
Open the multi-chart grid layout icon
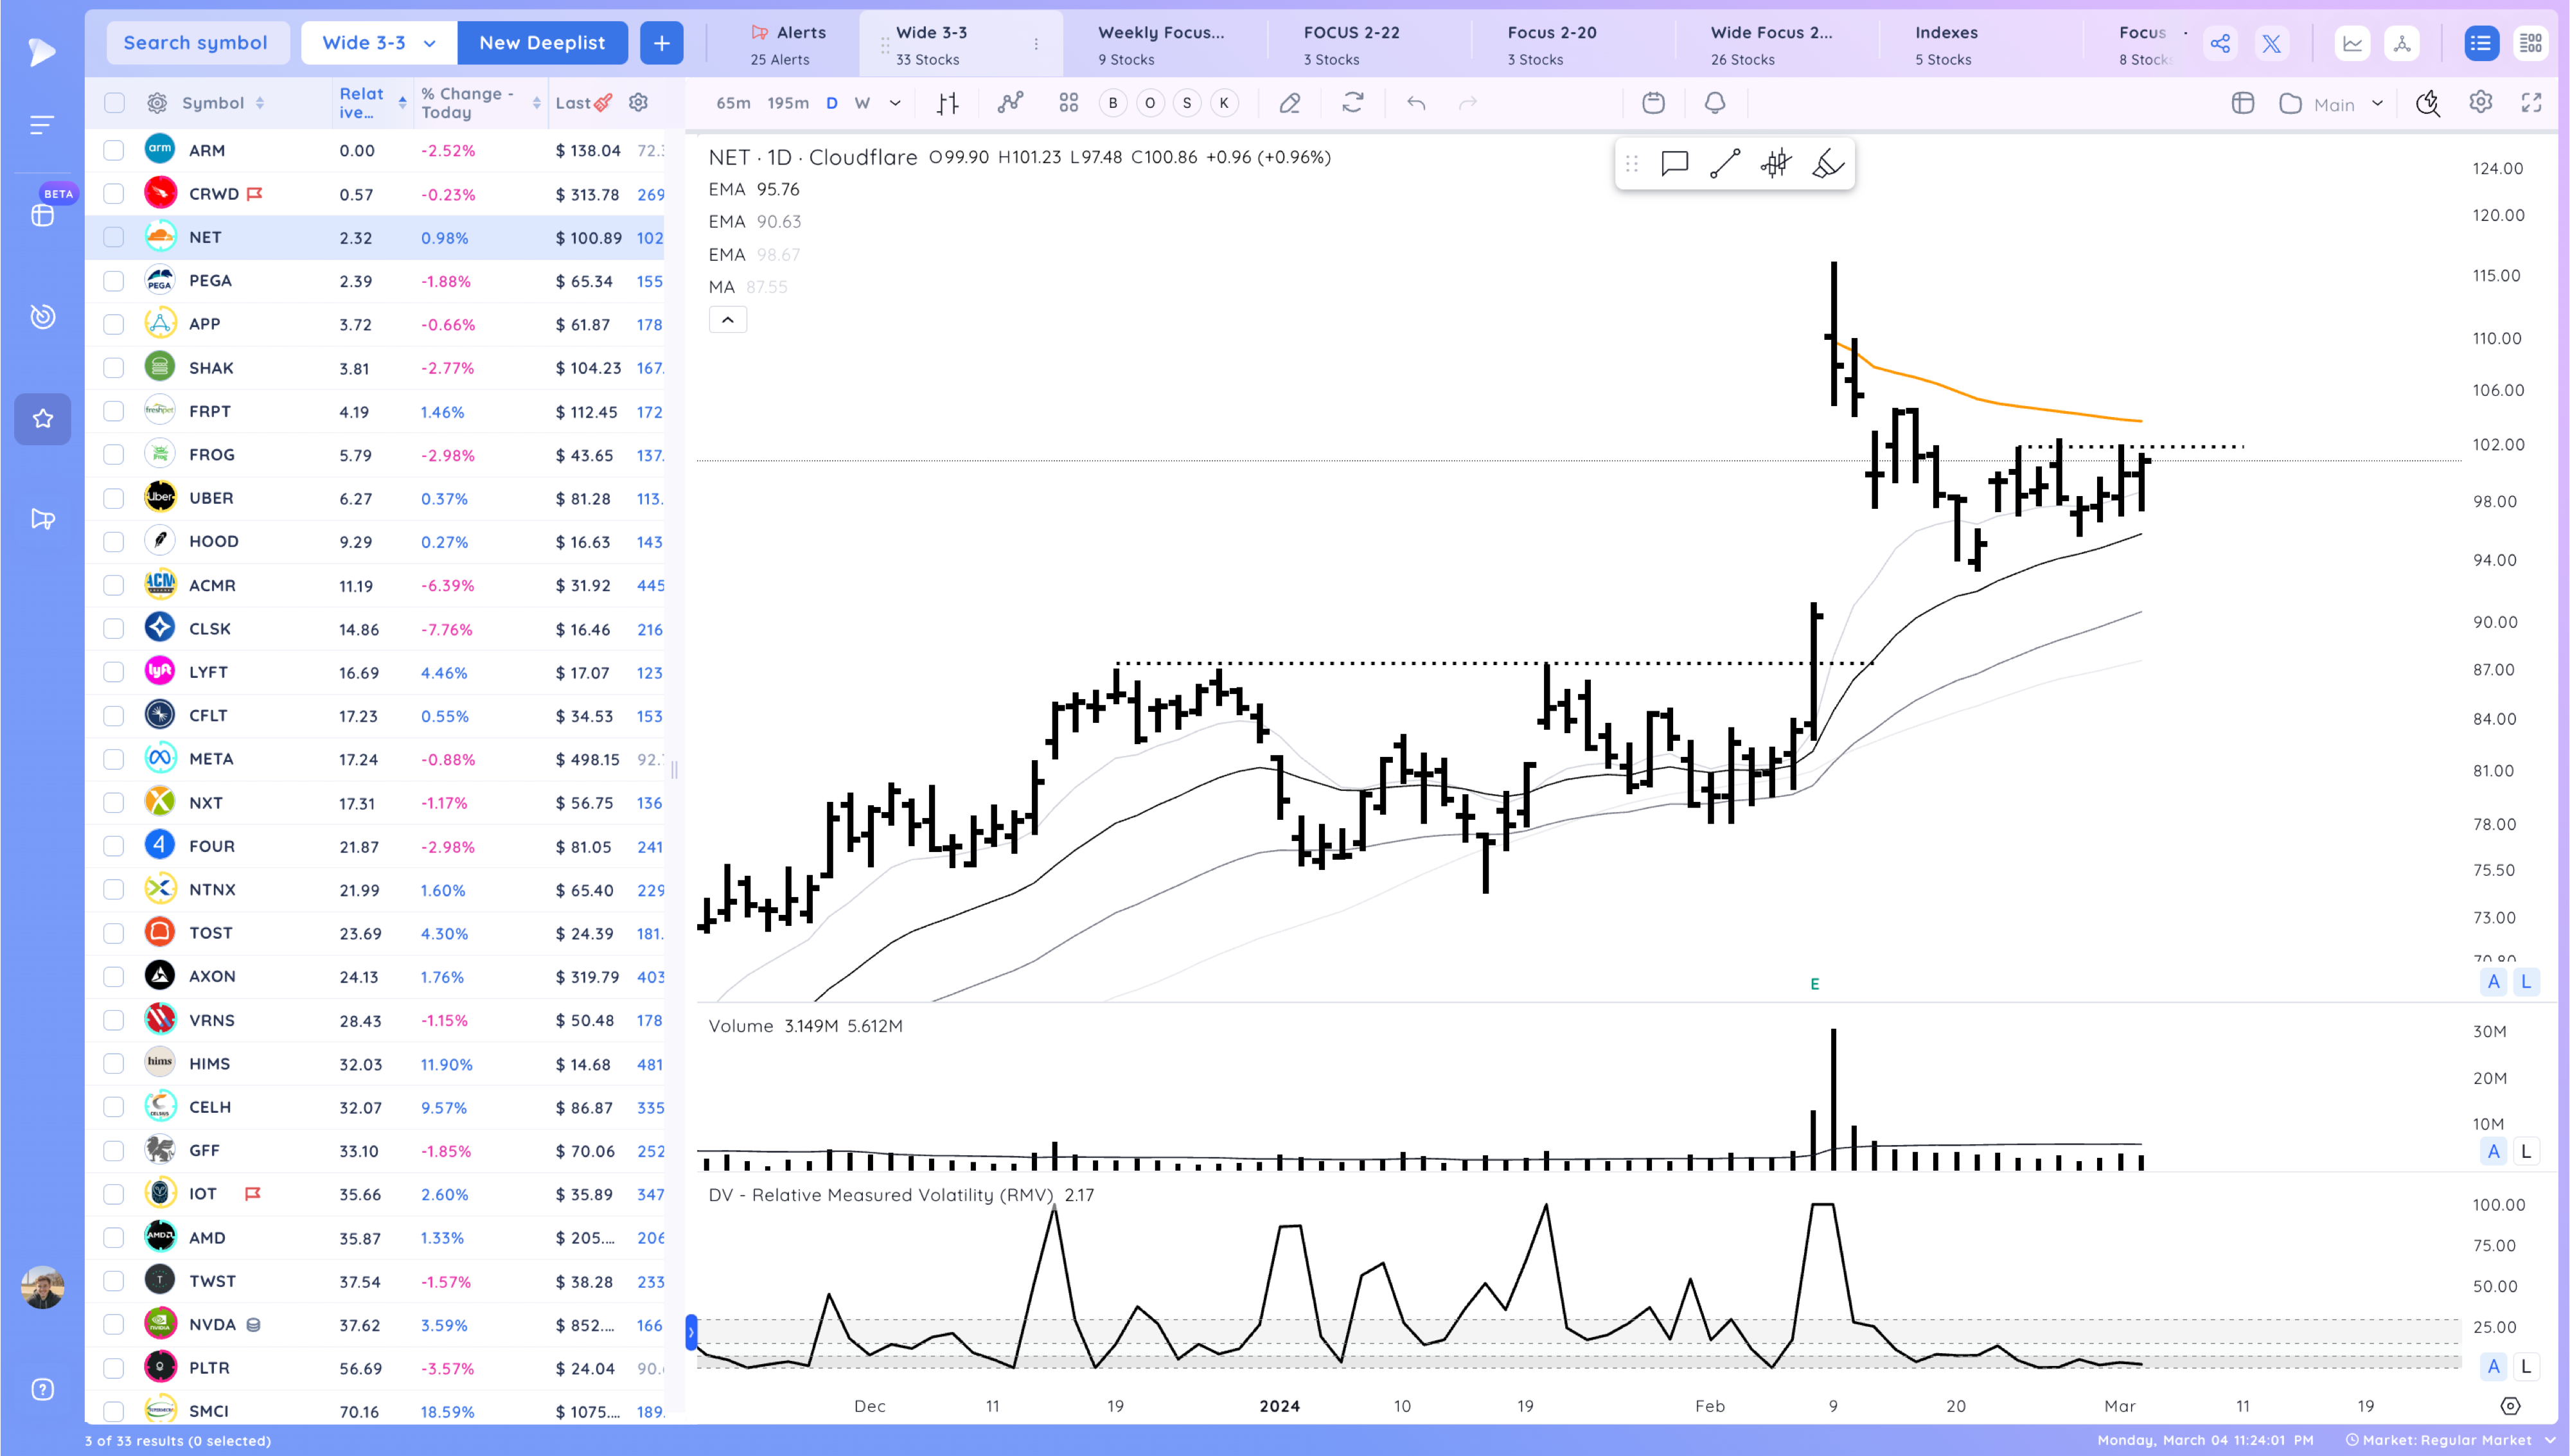tap(1068, 103)
